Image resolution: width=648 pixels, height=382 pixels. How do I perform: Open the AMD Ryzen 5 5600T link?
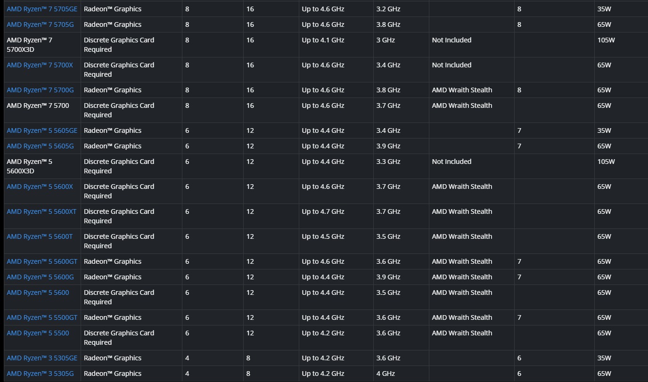(40, 236)
